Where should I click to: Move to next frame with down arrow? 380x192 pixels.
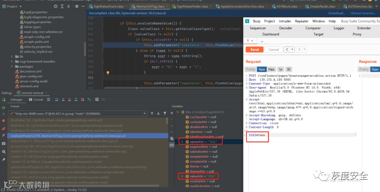tap(158, 114)
